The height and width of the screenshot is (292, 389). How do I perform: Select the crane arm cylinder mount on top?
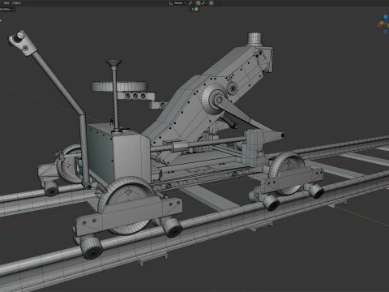(254, 39)
